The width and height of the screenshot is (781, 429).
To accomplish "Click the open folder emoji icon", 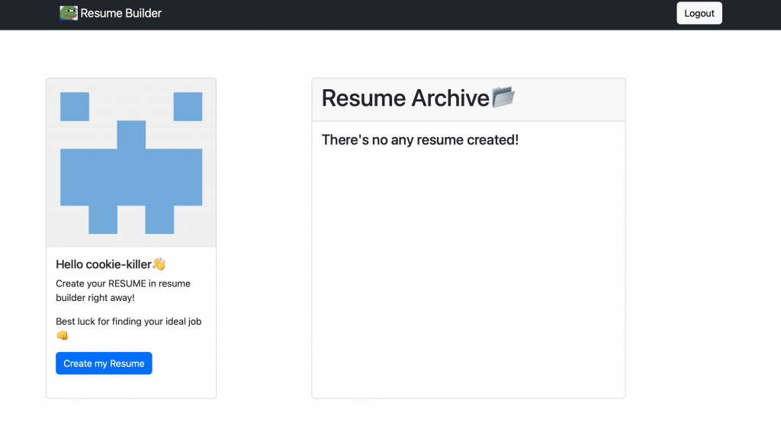I will point(503,98).
